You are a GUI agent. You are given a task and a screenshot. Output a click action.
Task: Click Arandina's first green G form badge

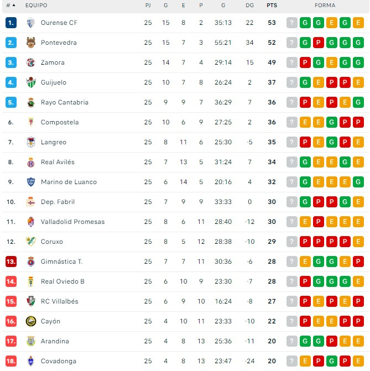pyautogui.click(x=305, y=341)
